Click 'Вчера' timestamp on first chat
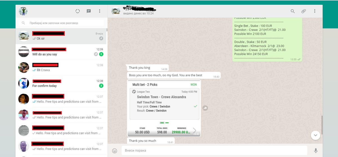The image size is (338, 157). point(99,33)
